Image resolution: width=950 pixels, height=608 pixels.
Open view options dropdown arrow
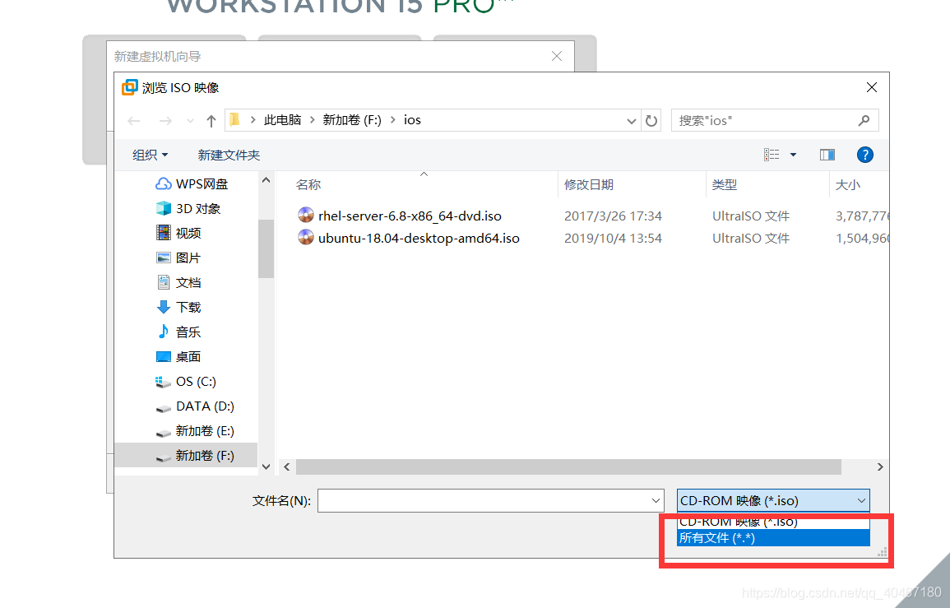click(793, 155)
